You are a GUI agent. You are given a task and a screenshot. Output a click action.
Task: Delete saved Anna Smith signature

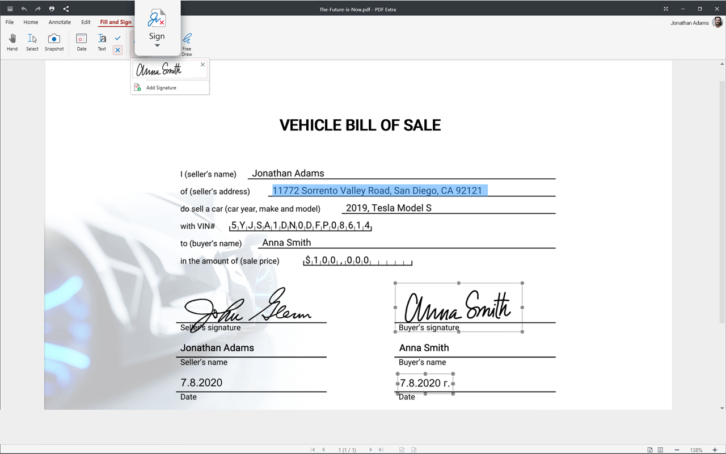point(202,65)
